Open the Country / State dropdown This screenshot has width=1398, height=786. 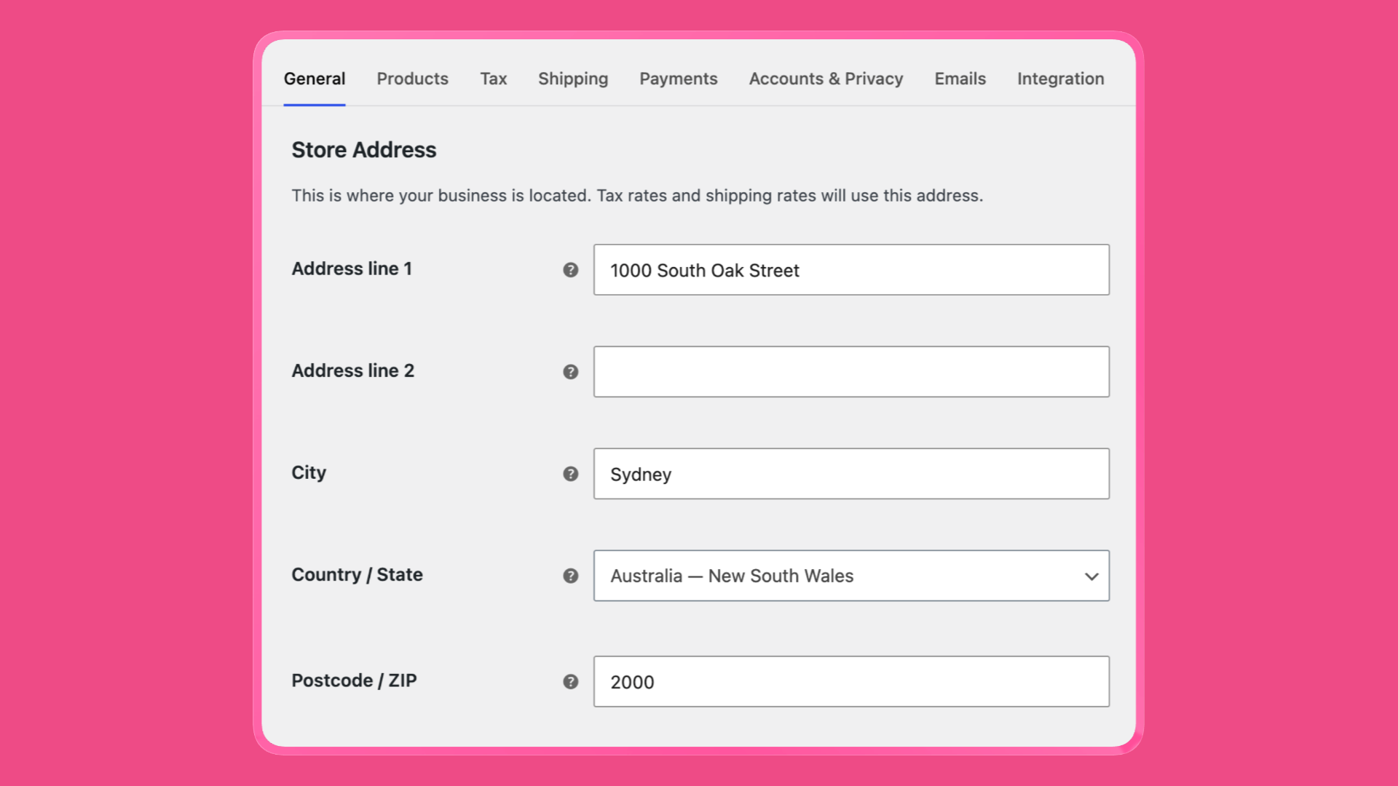851,576
